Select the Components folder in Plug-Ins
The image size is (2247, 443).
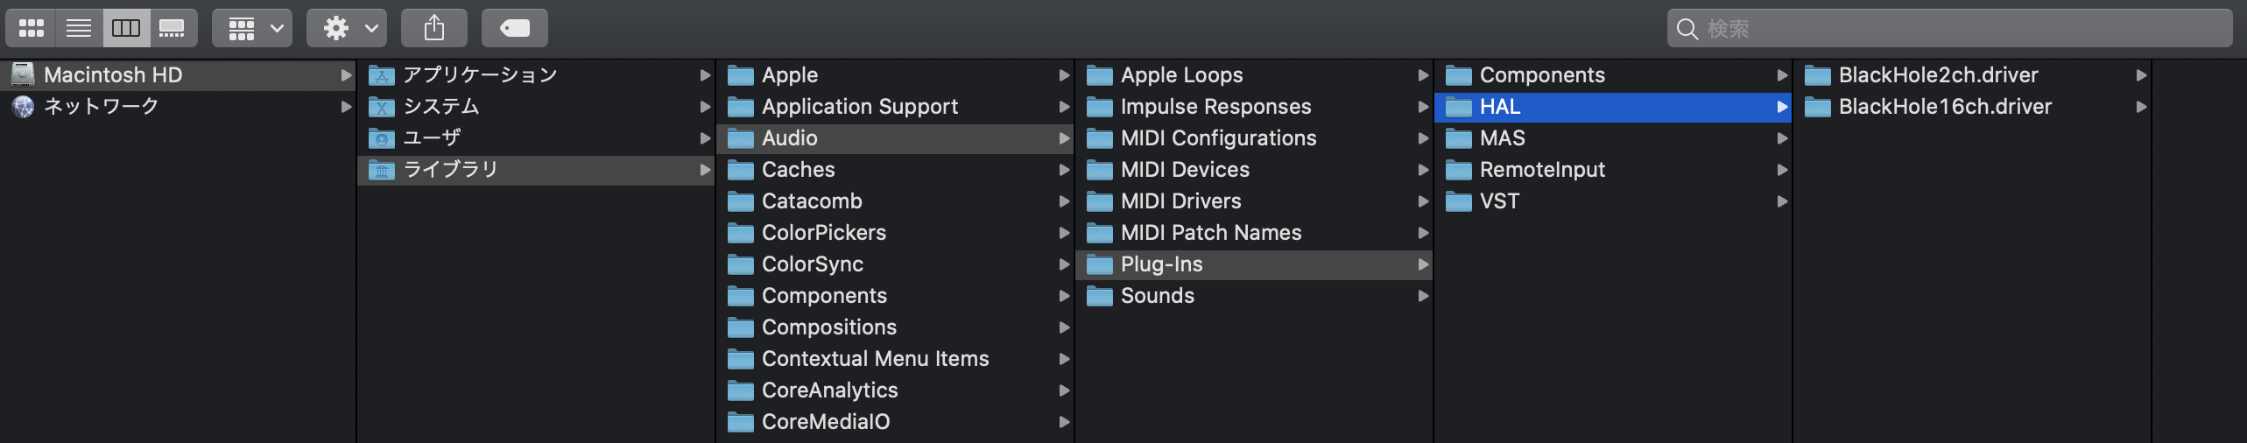pyautogui.click(x=1613, y=75)
